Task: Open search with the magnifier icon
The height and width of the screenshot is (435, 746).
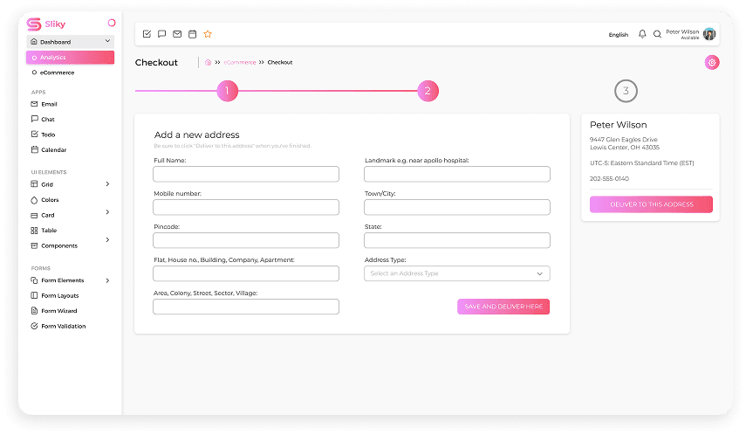Action: coord(657,34)
